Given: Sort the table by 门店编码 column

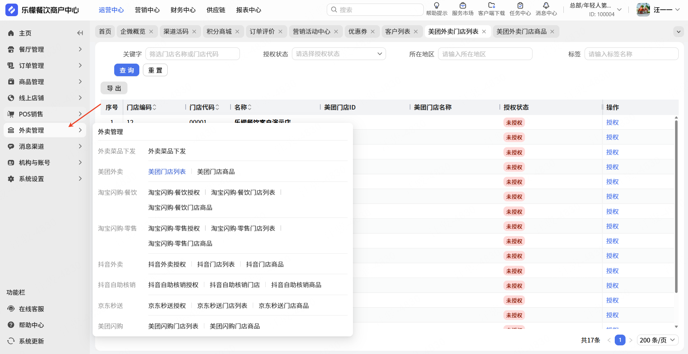Looking at the screenshot, I should coord(154,107).
